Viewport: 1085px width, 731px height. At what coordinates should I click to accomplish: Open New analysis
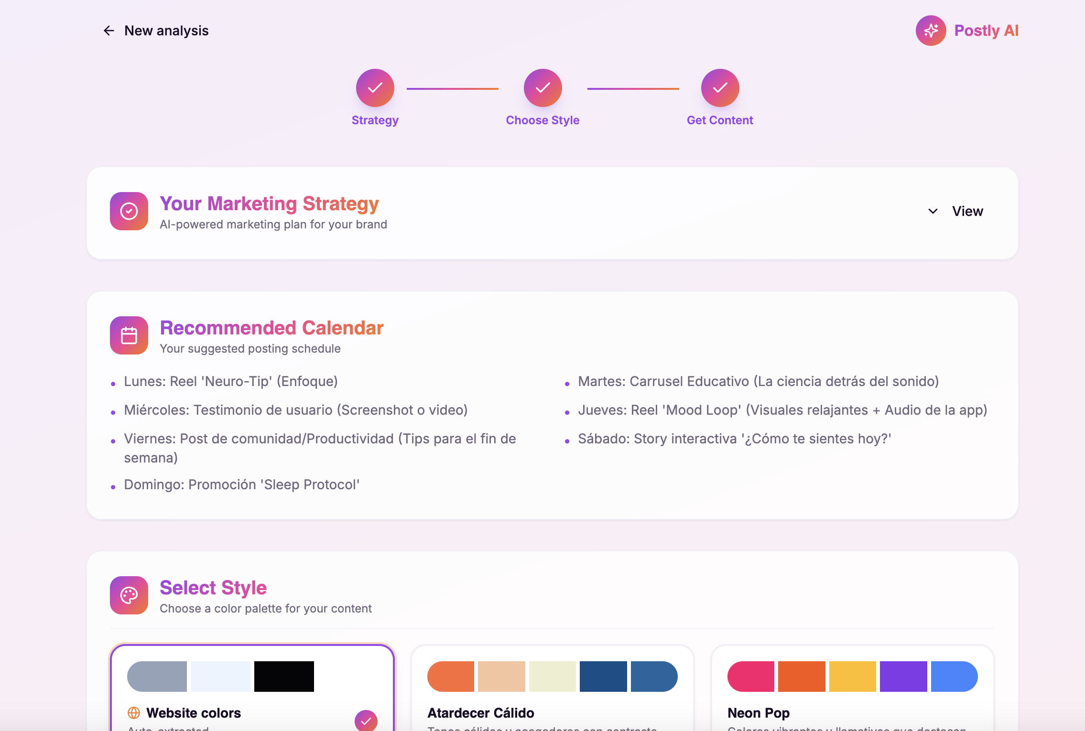coord(166,30)
